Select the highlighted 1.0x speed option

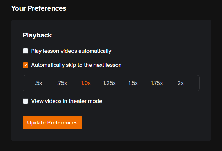click(86, 83)
